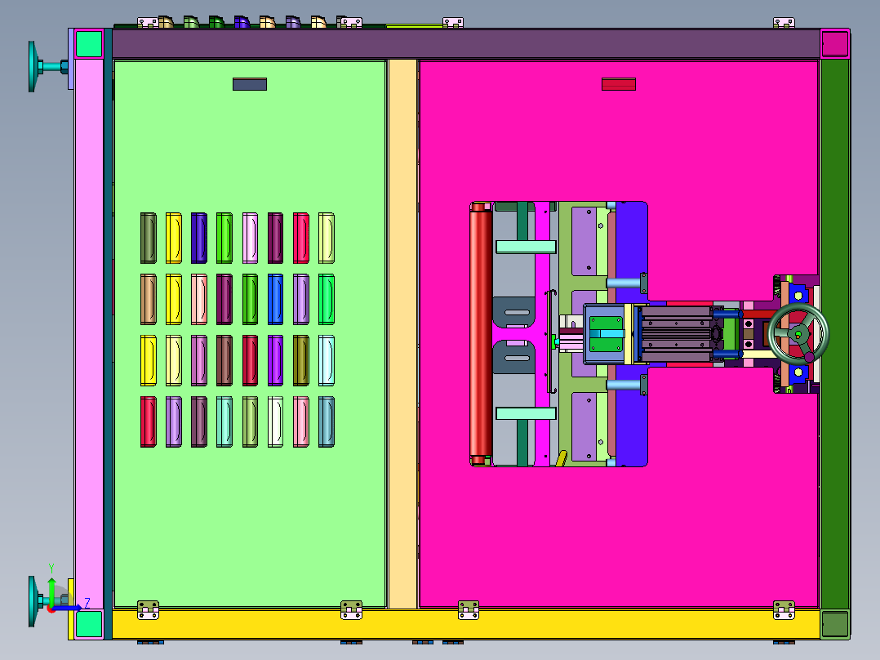Screen dimensions: 880x660
Task: Select the tan block starting grid second row
Action: pos(149,300)
